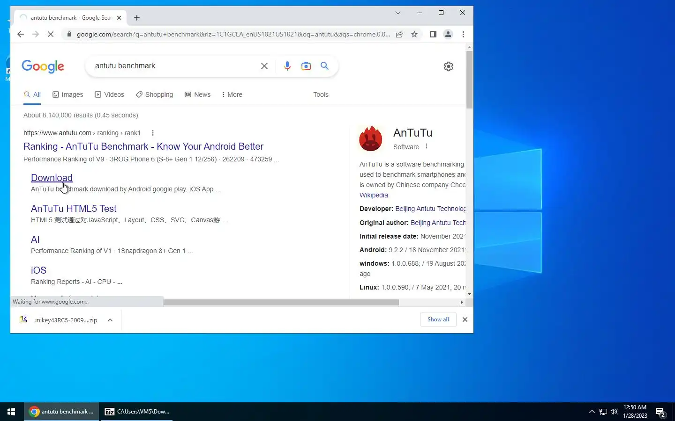The image size is (675, 421).
Task: Click the Google logo
Action: (x=43, y=66)
